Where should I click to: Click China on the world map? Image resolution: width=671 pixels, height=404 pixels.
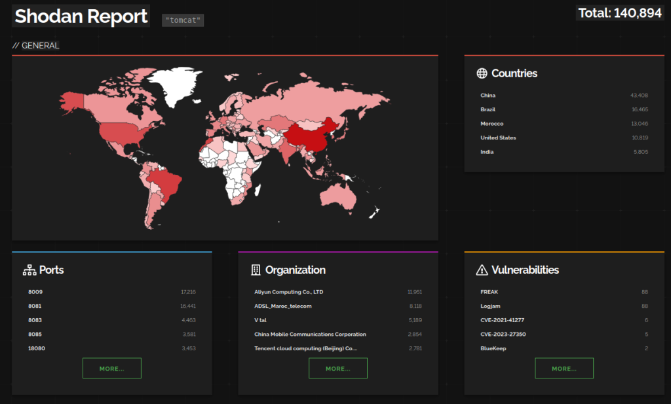tap(309, 136)
